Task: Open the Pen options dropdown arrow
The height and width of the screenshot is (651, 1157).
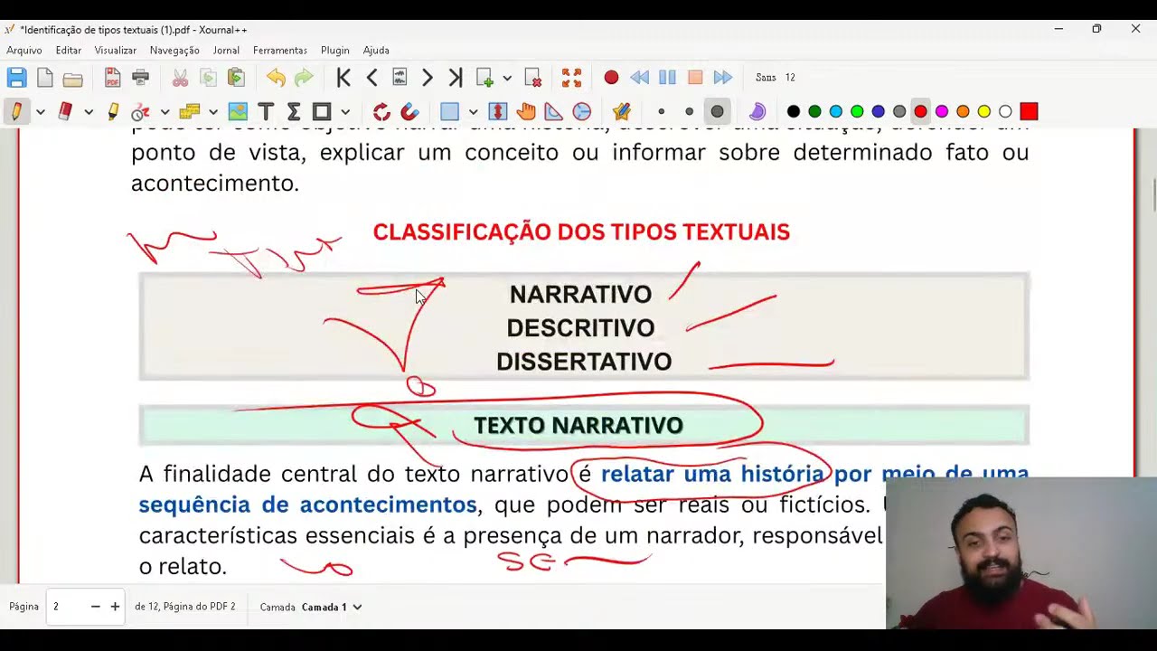Action: coord(40,112)
